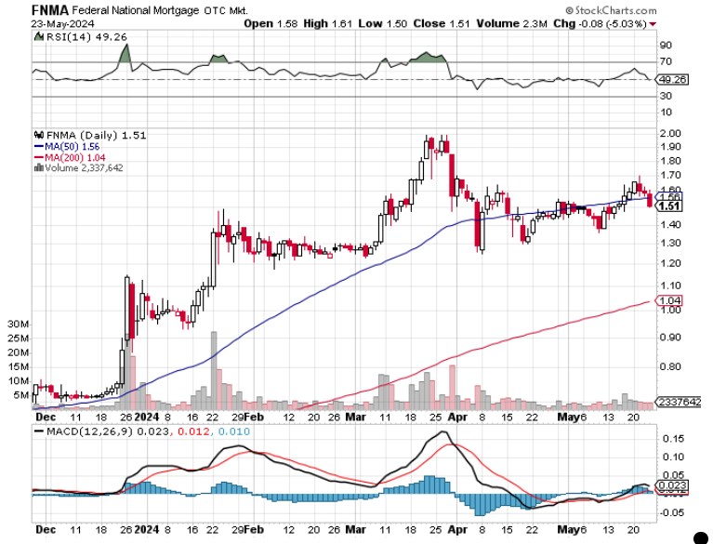Click the 30 oversold label on the RSI axis
Screen dimensions: 713x544
pyautogui.click(x=666, y=96)
